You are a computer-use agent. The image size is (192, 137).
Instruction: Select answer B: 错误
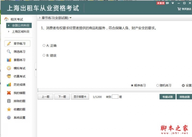[x=44, y=55]
